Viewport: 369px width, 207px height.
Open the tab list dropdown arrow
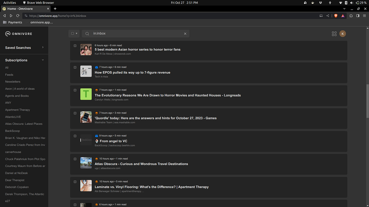[x=344, y=9]
